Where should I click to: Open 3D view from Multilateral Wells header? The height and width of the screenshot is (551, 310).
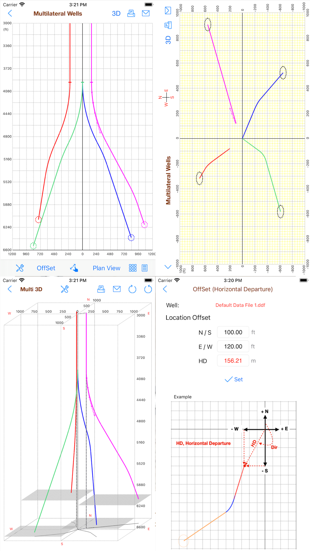coord(116,14)
